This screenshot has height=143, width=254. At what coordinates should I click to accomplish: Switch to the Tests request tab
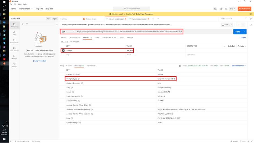(x=121, y=37)
